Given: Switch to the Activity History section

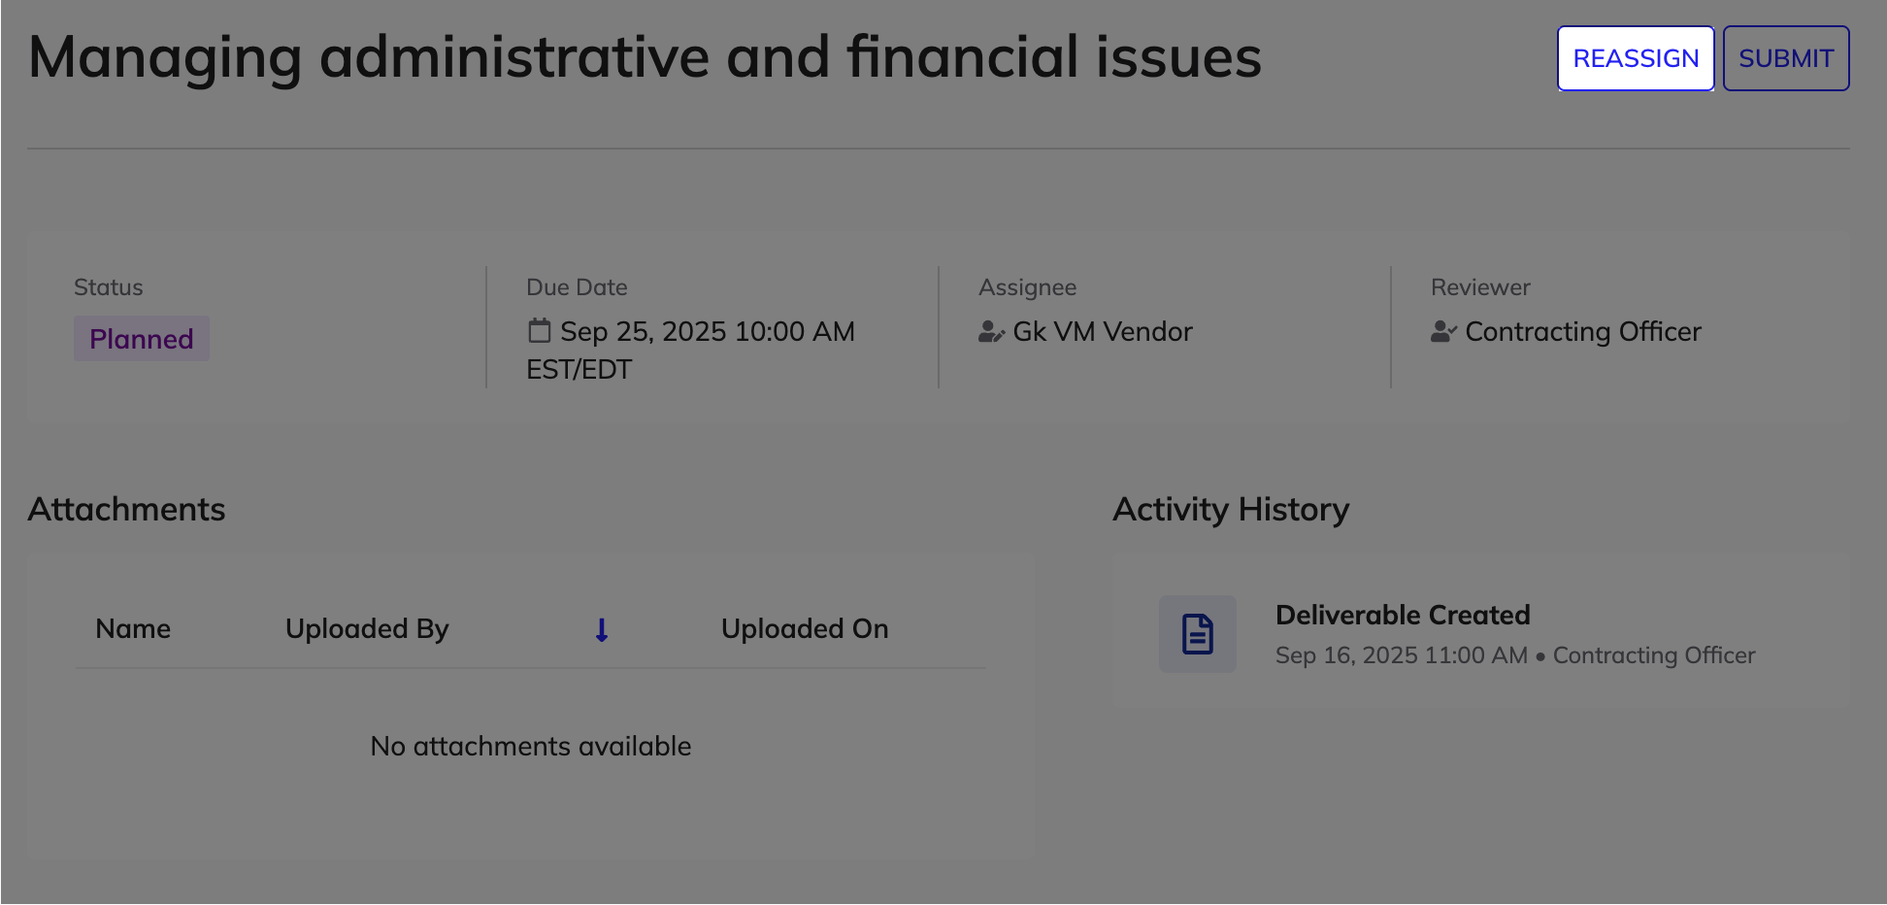Looking at the screenshot, I should [x=1231, y=508].
